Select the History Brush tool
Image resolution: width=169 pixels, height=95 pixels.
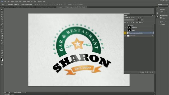pyautogui.click(x=2, y=31)
